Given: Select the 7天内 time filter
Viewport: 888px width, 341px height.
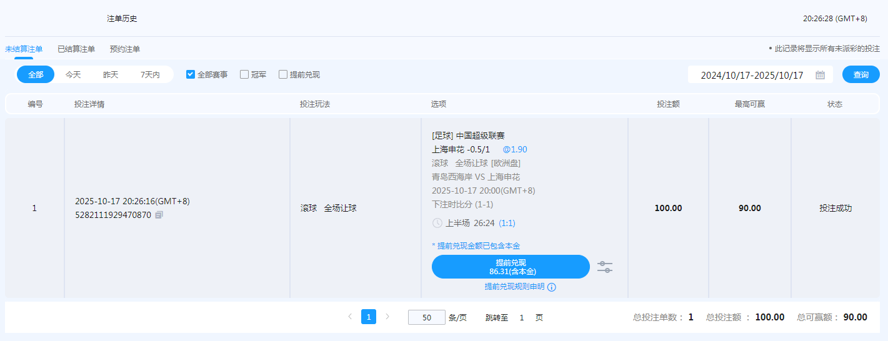Looking at the screenshot, I should coord(150,74).
